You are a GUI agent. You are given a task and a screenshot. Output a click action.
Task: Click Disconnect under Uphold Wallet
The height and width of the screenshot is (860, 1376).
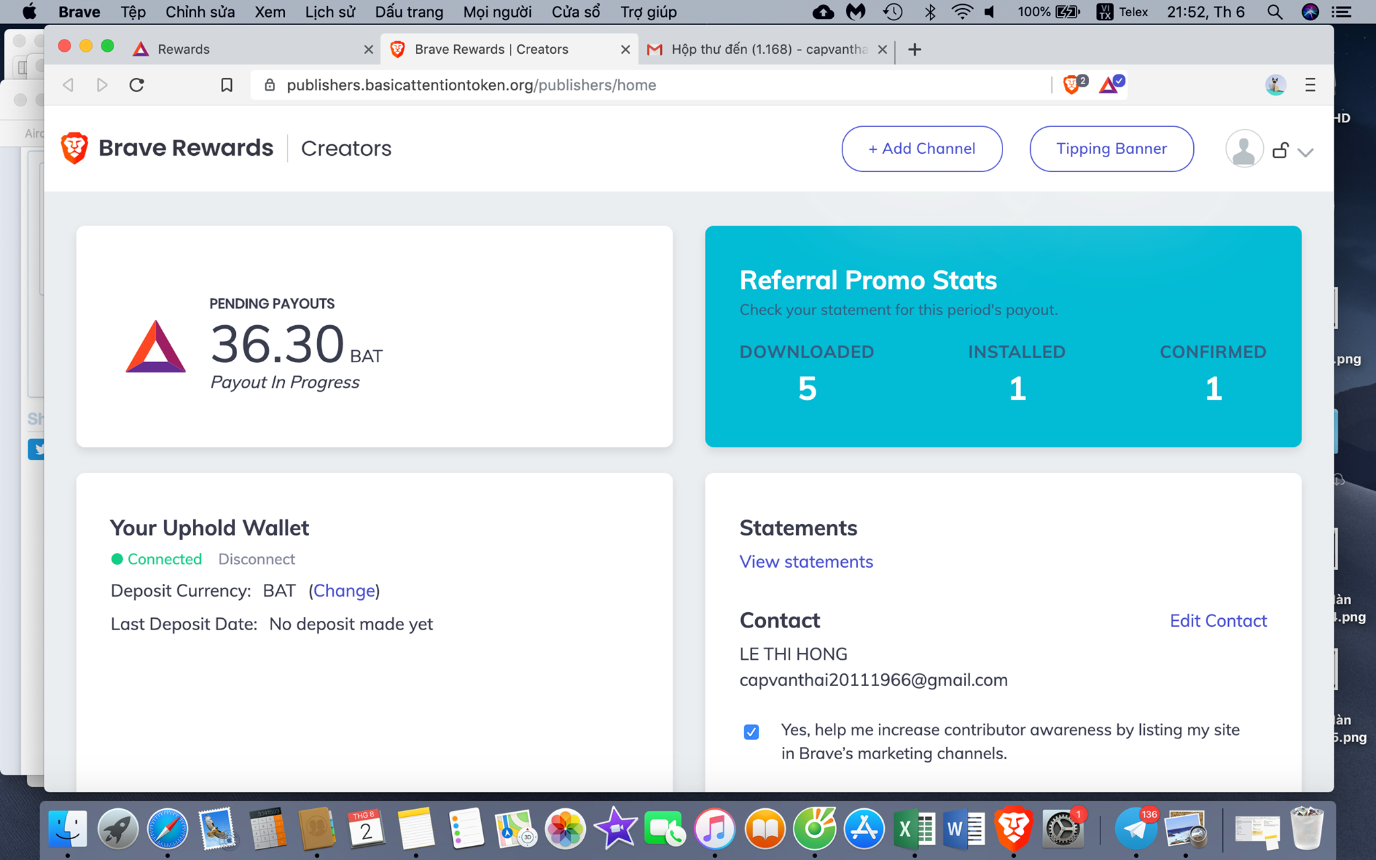pos(256,559)
